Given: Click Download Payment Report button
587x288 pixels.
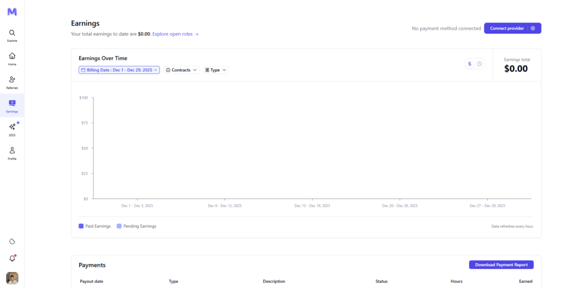Looking at the screenshot, I should (x=501, y=264).
